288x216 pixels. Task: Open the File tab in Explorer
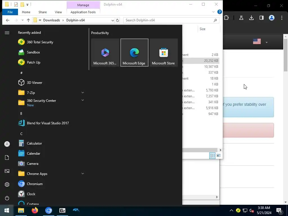(x=10, y=12)
